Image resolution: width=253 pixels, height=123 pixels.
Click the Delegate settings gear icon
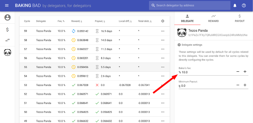tap(179, 45)
